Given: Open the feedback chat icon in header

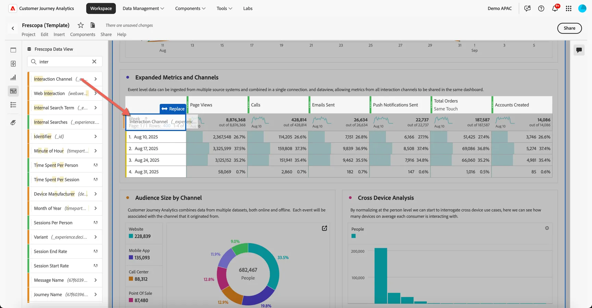Looking at the screenshot, I should [x=527, y=9].
